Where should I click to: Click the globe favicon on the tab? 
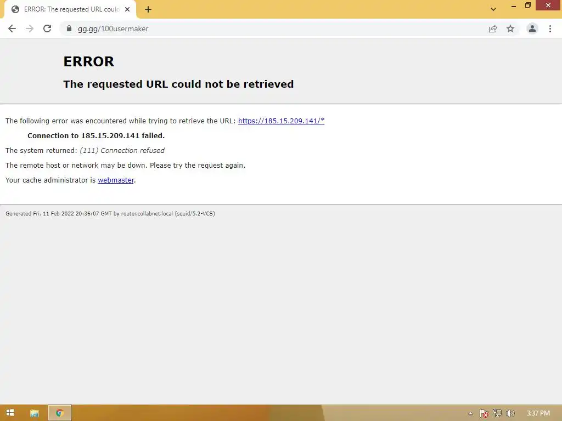(15, 9)
